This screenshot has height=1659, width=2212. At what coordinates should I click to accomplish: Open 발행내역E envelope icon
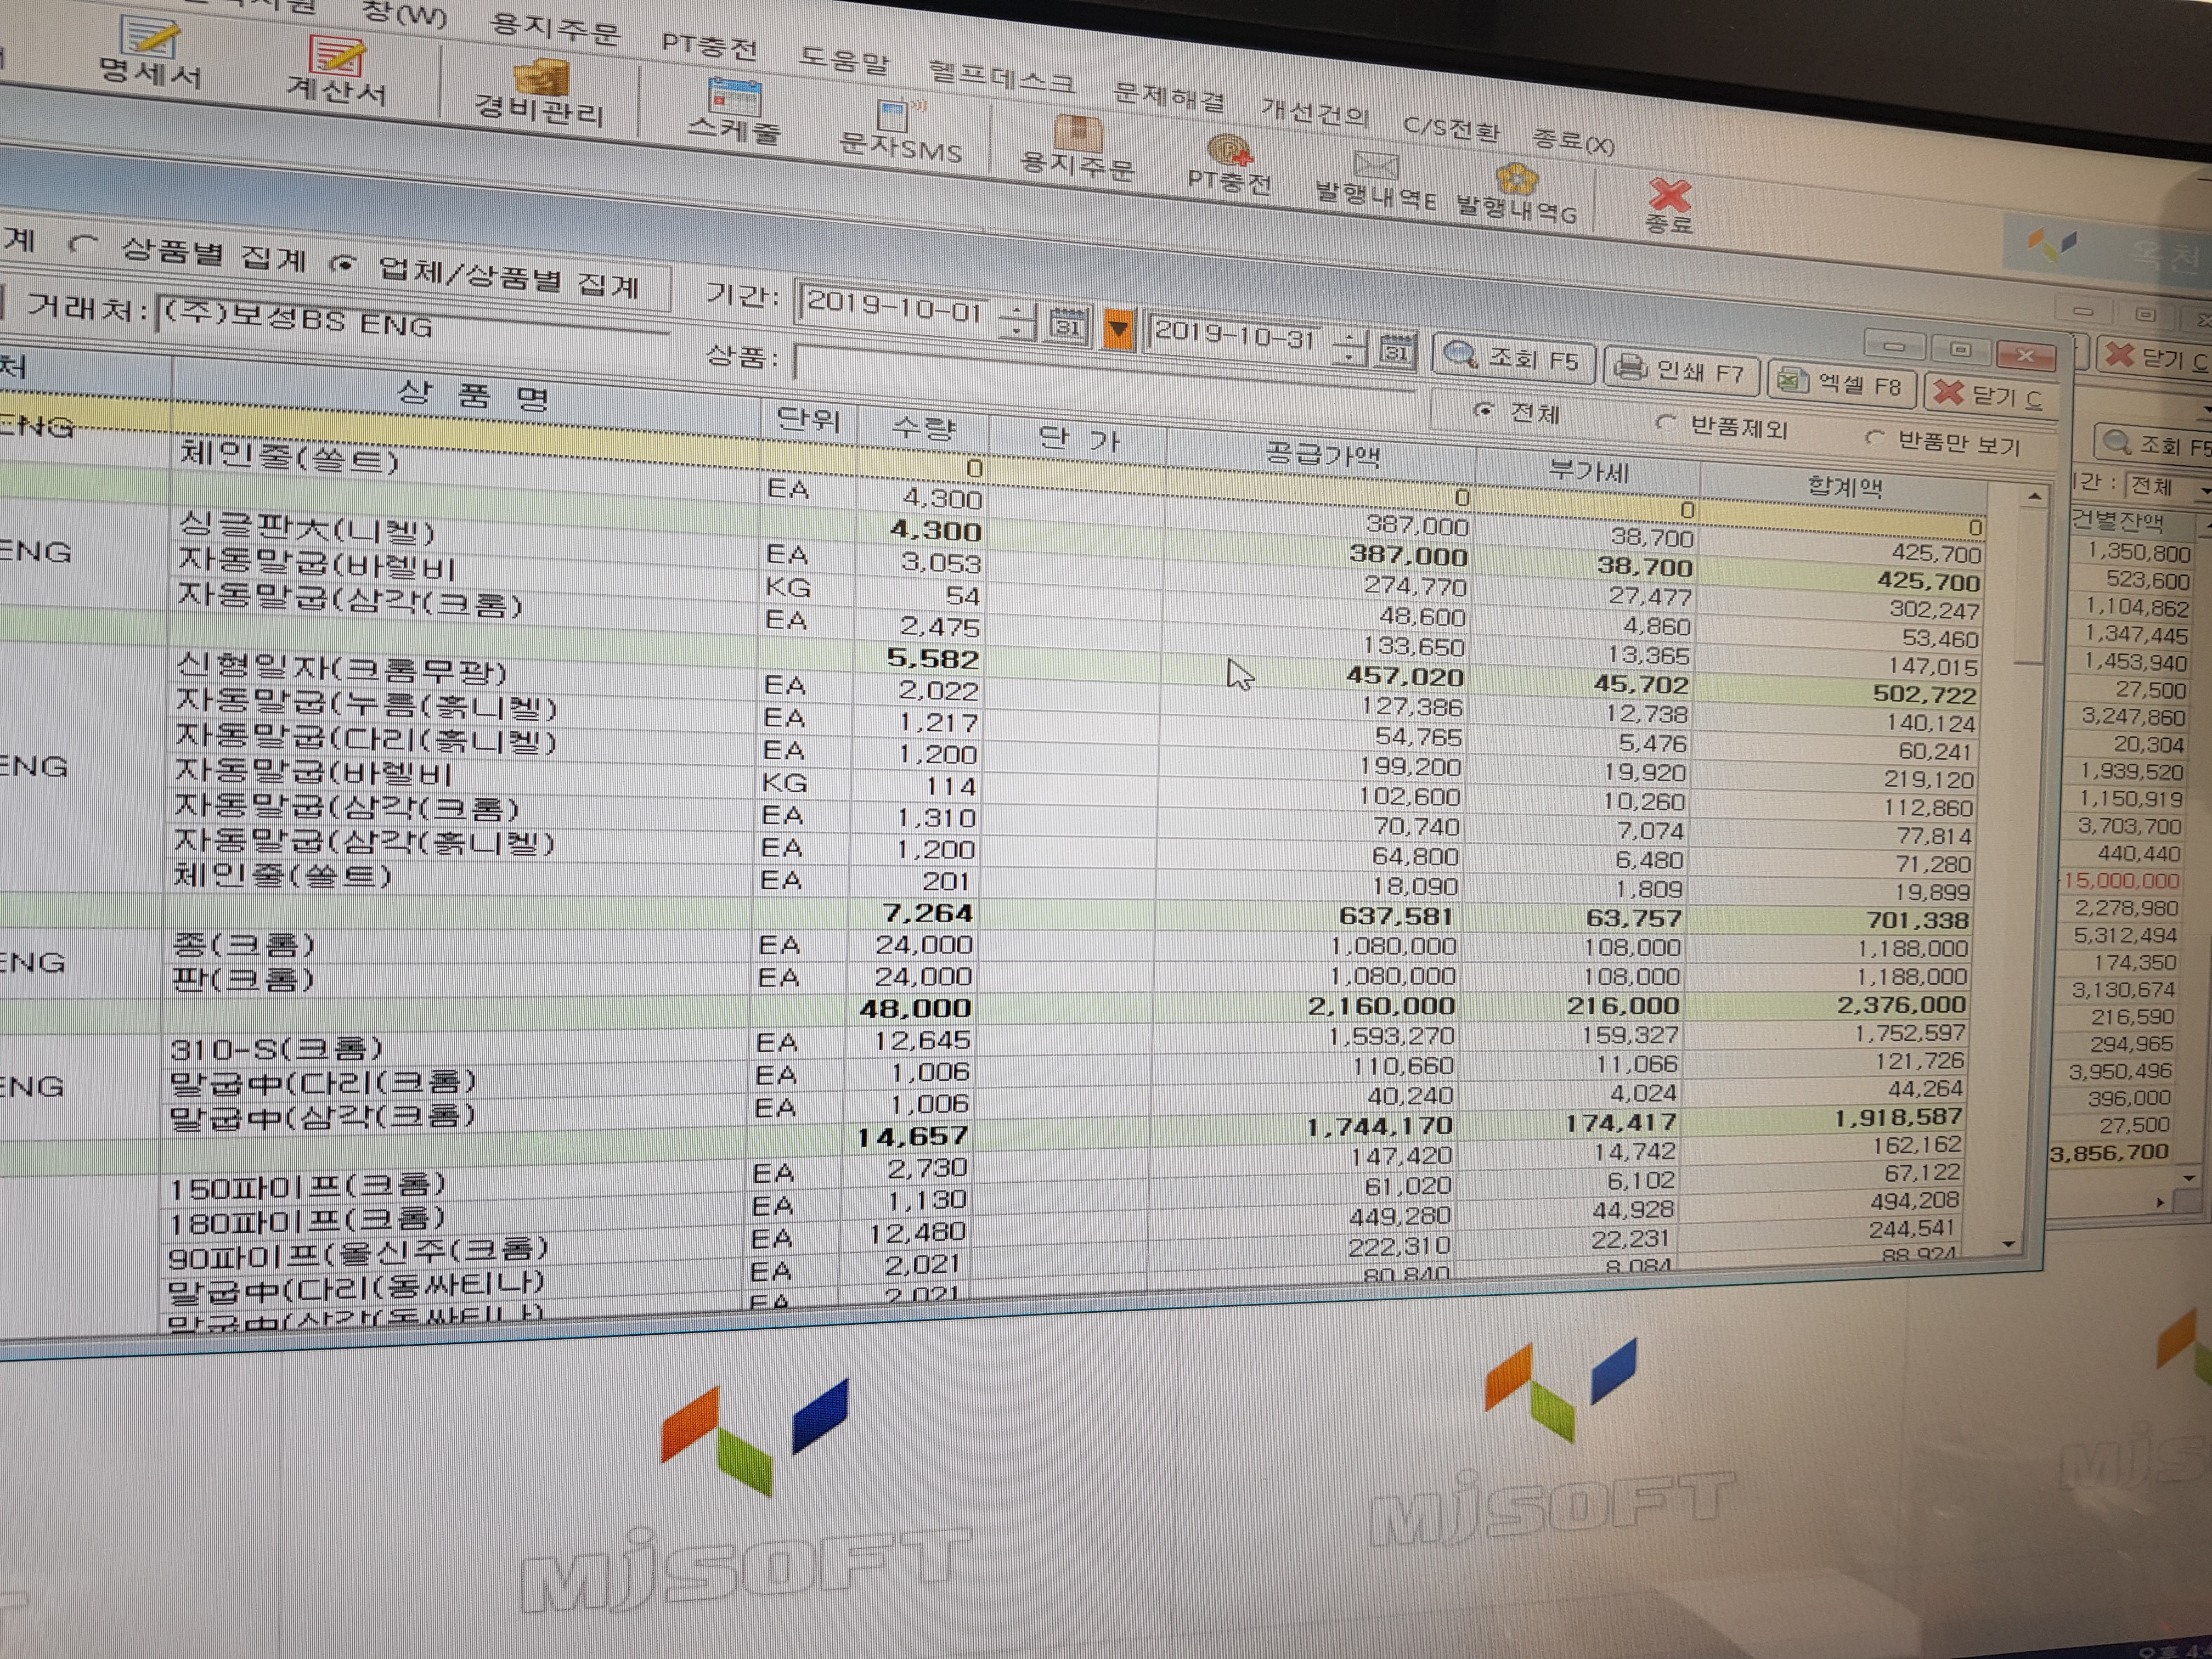click(x=1376, y=180)
